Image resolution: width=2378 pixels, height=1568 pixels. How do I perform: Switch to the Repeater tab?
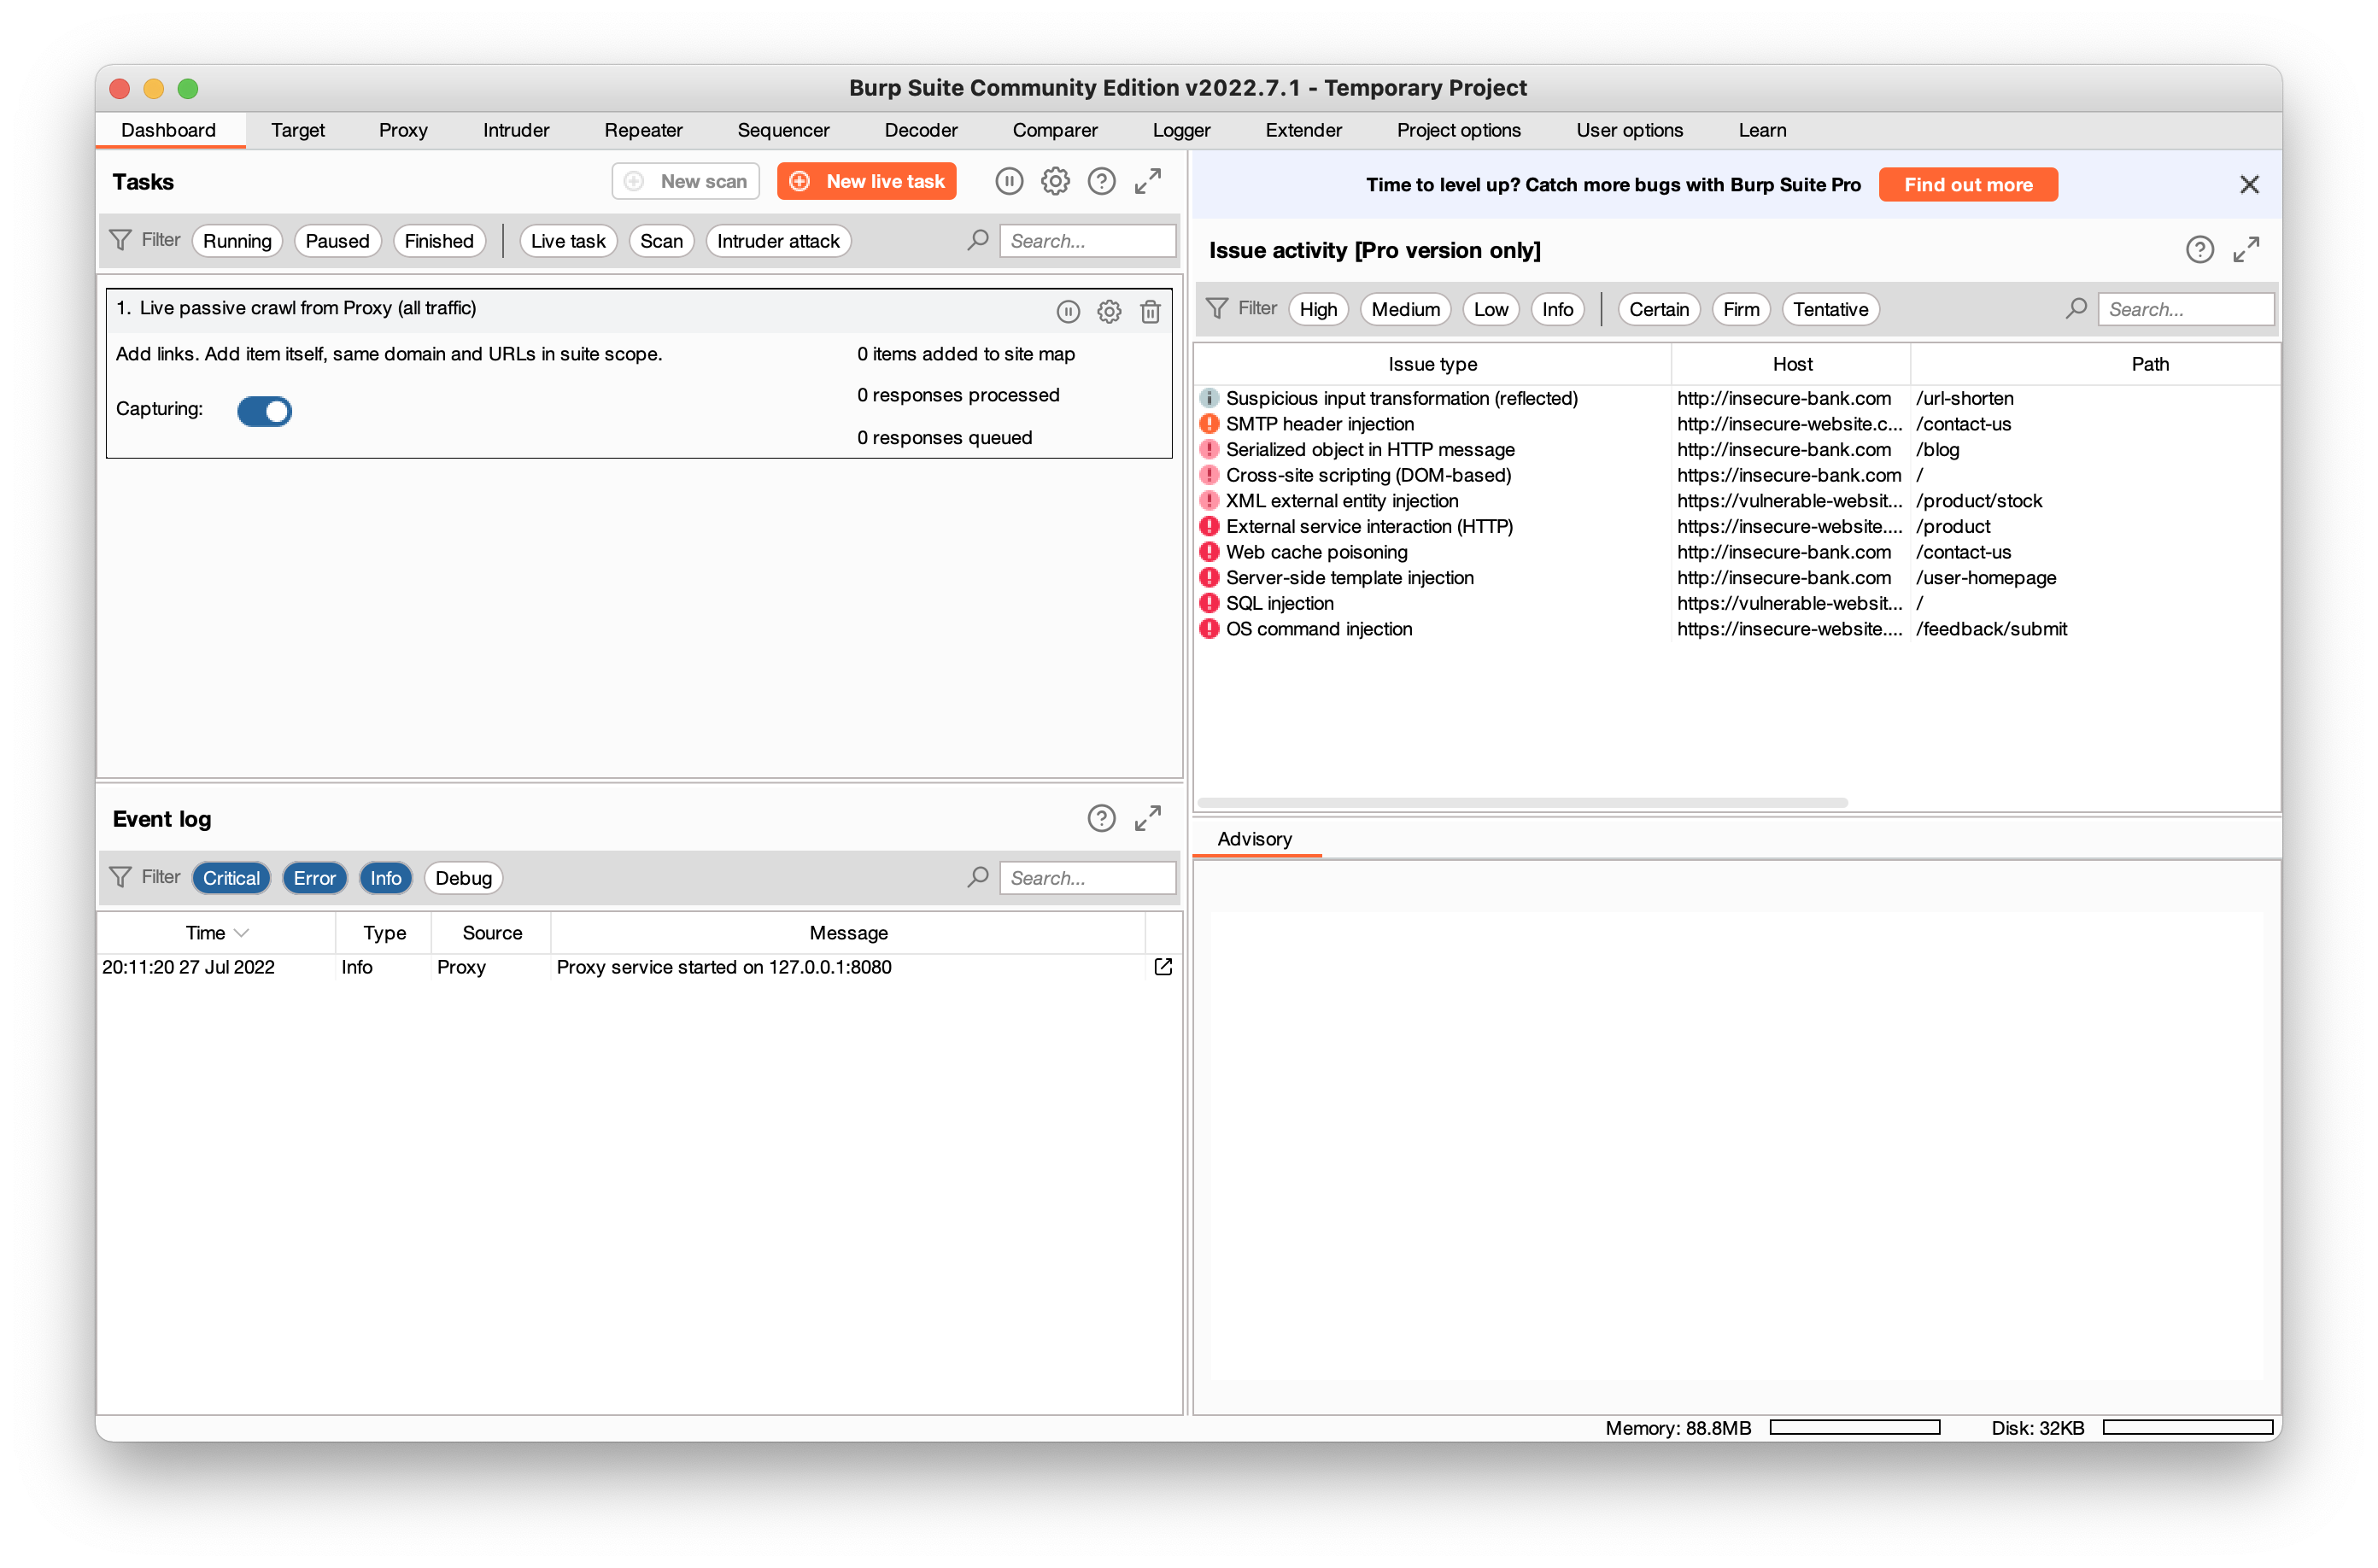(x=643, y=130)
